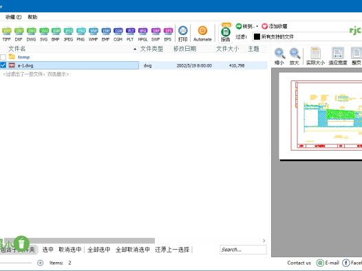
Task: Click the scrollbar right arrow
Action: pyautogui.click(x=264, y=241)
